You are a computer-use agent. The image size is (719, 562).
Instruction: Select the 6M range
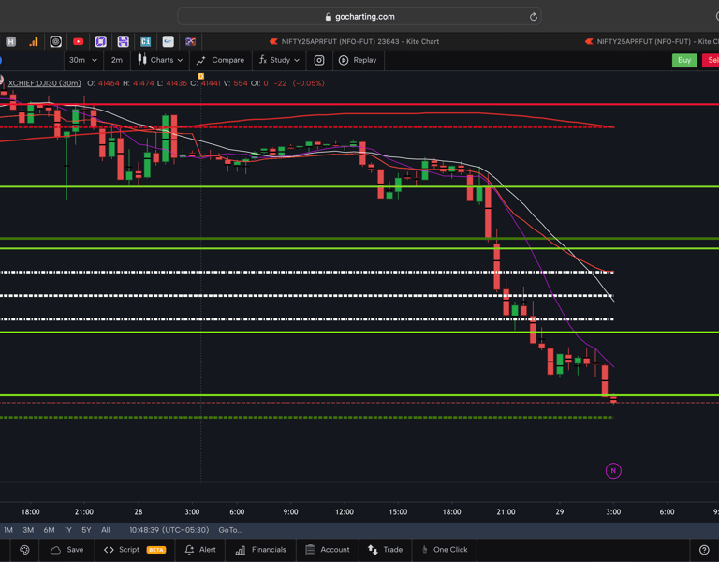49,530
